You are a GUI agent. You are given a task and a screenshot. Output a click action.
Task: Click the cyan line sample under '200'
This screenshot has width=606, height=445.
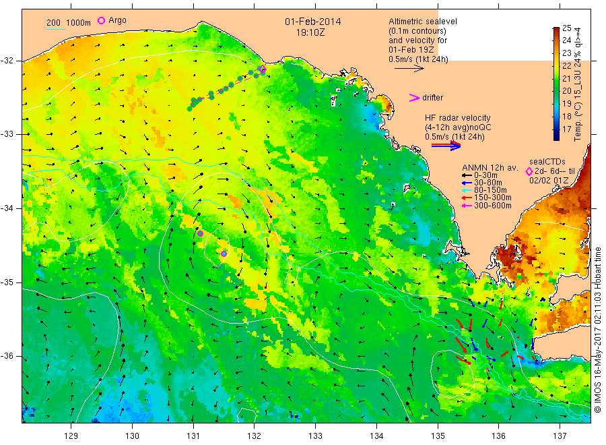[x=56, y=28]
